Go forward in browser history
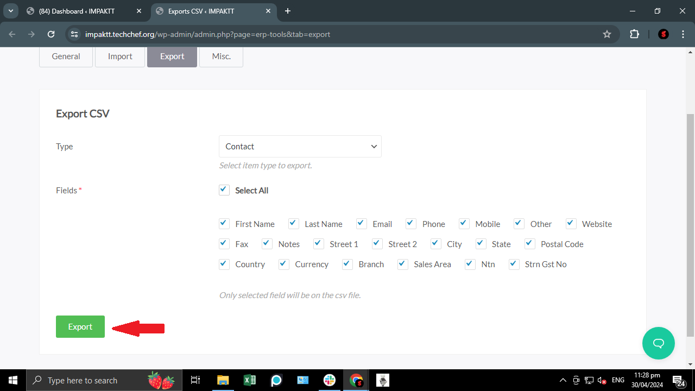The image size is (695, 391). coord(31,34)
